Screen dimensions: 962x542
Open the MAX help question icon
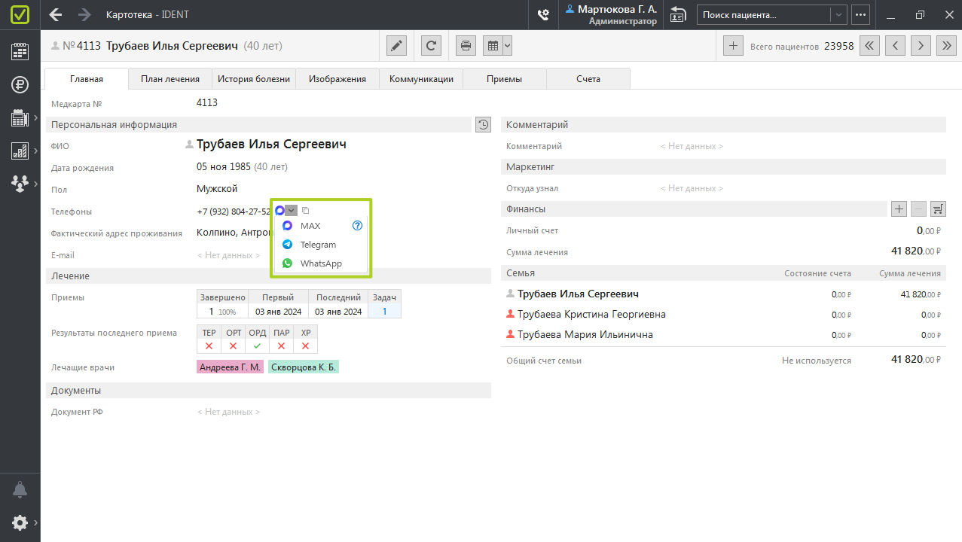[x=358, y=226]
